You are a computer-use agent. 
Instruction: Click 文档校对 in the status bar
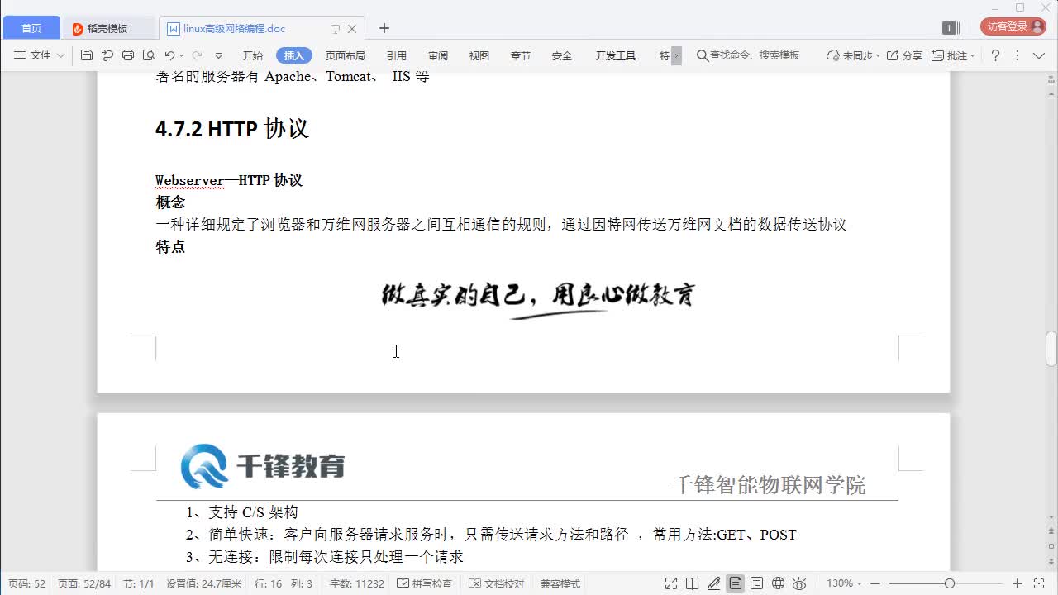(x=498, y=583)
